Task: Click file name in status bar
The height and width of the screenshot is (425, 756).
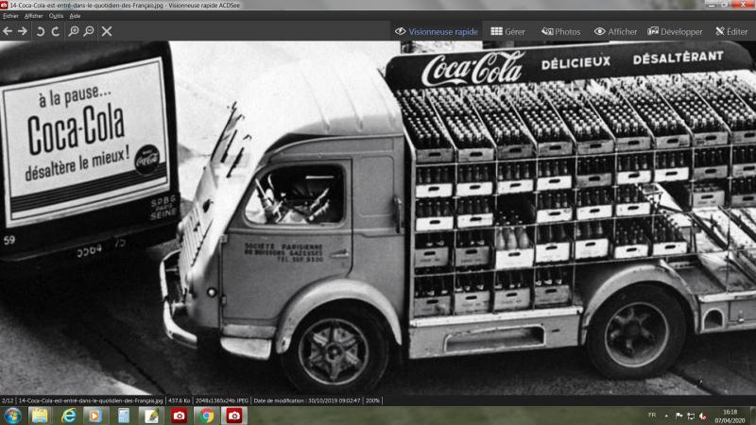Action: point(91,400)
